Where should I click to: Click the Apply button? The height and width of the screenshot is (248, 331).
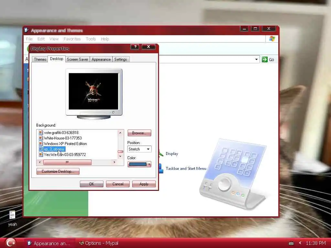[x=144, y=184]
